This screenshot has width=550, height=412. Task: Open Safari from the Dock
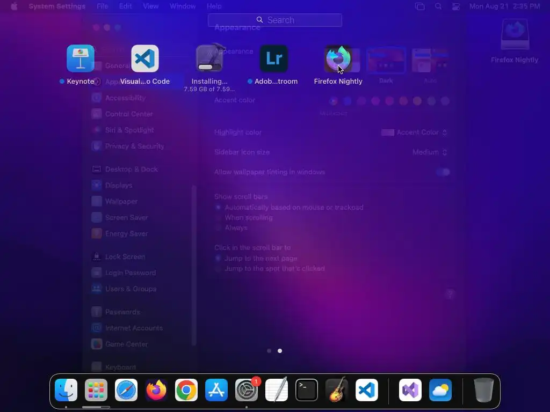coord(126,390)
